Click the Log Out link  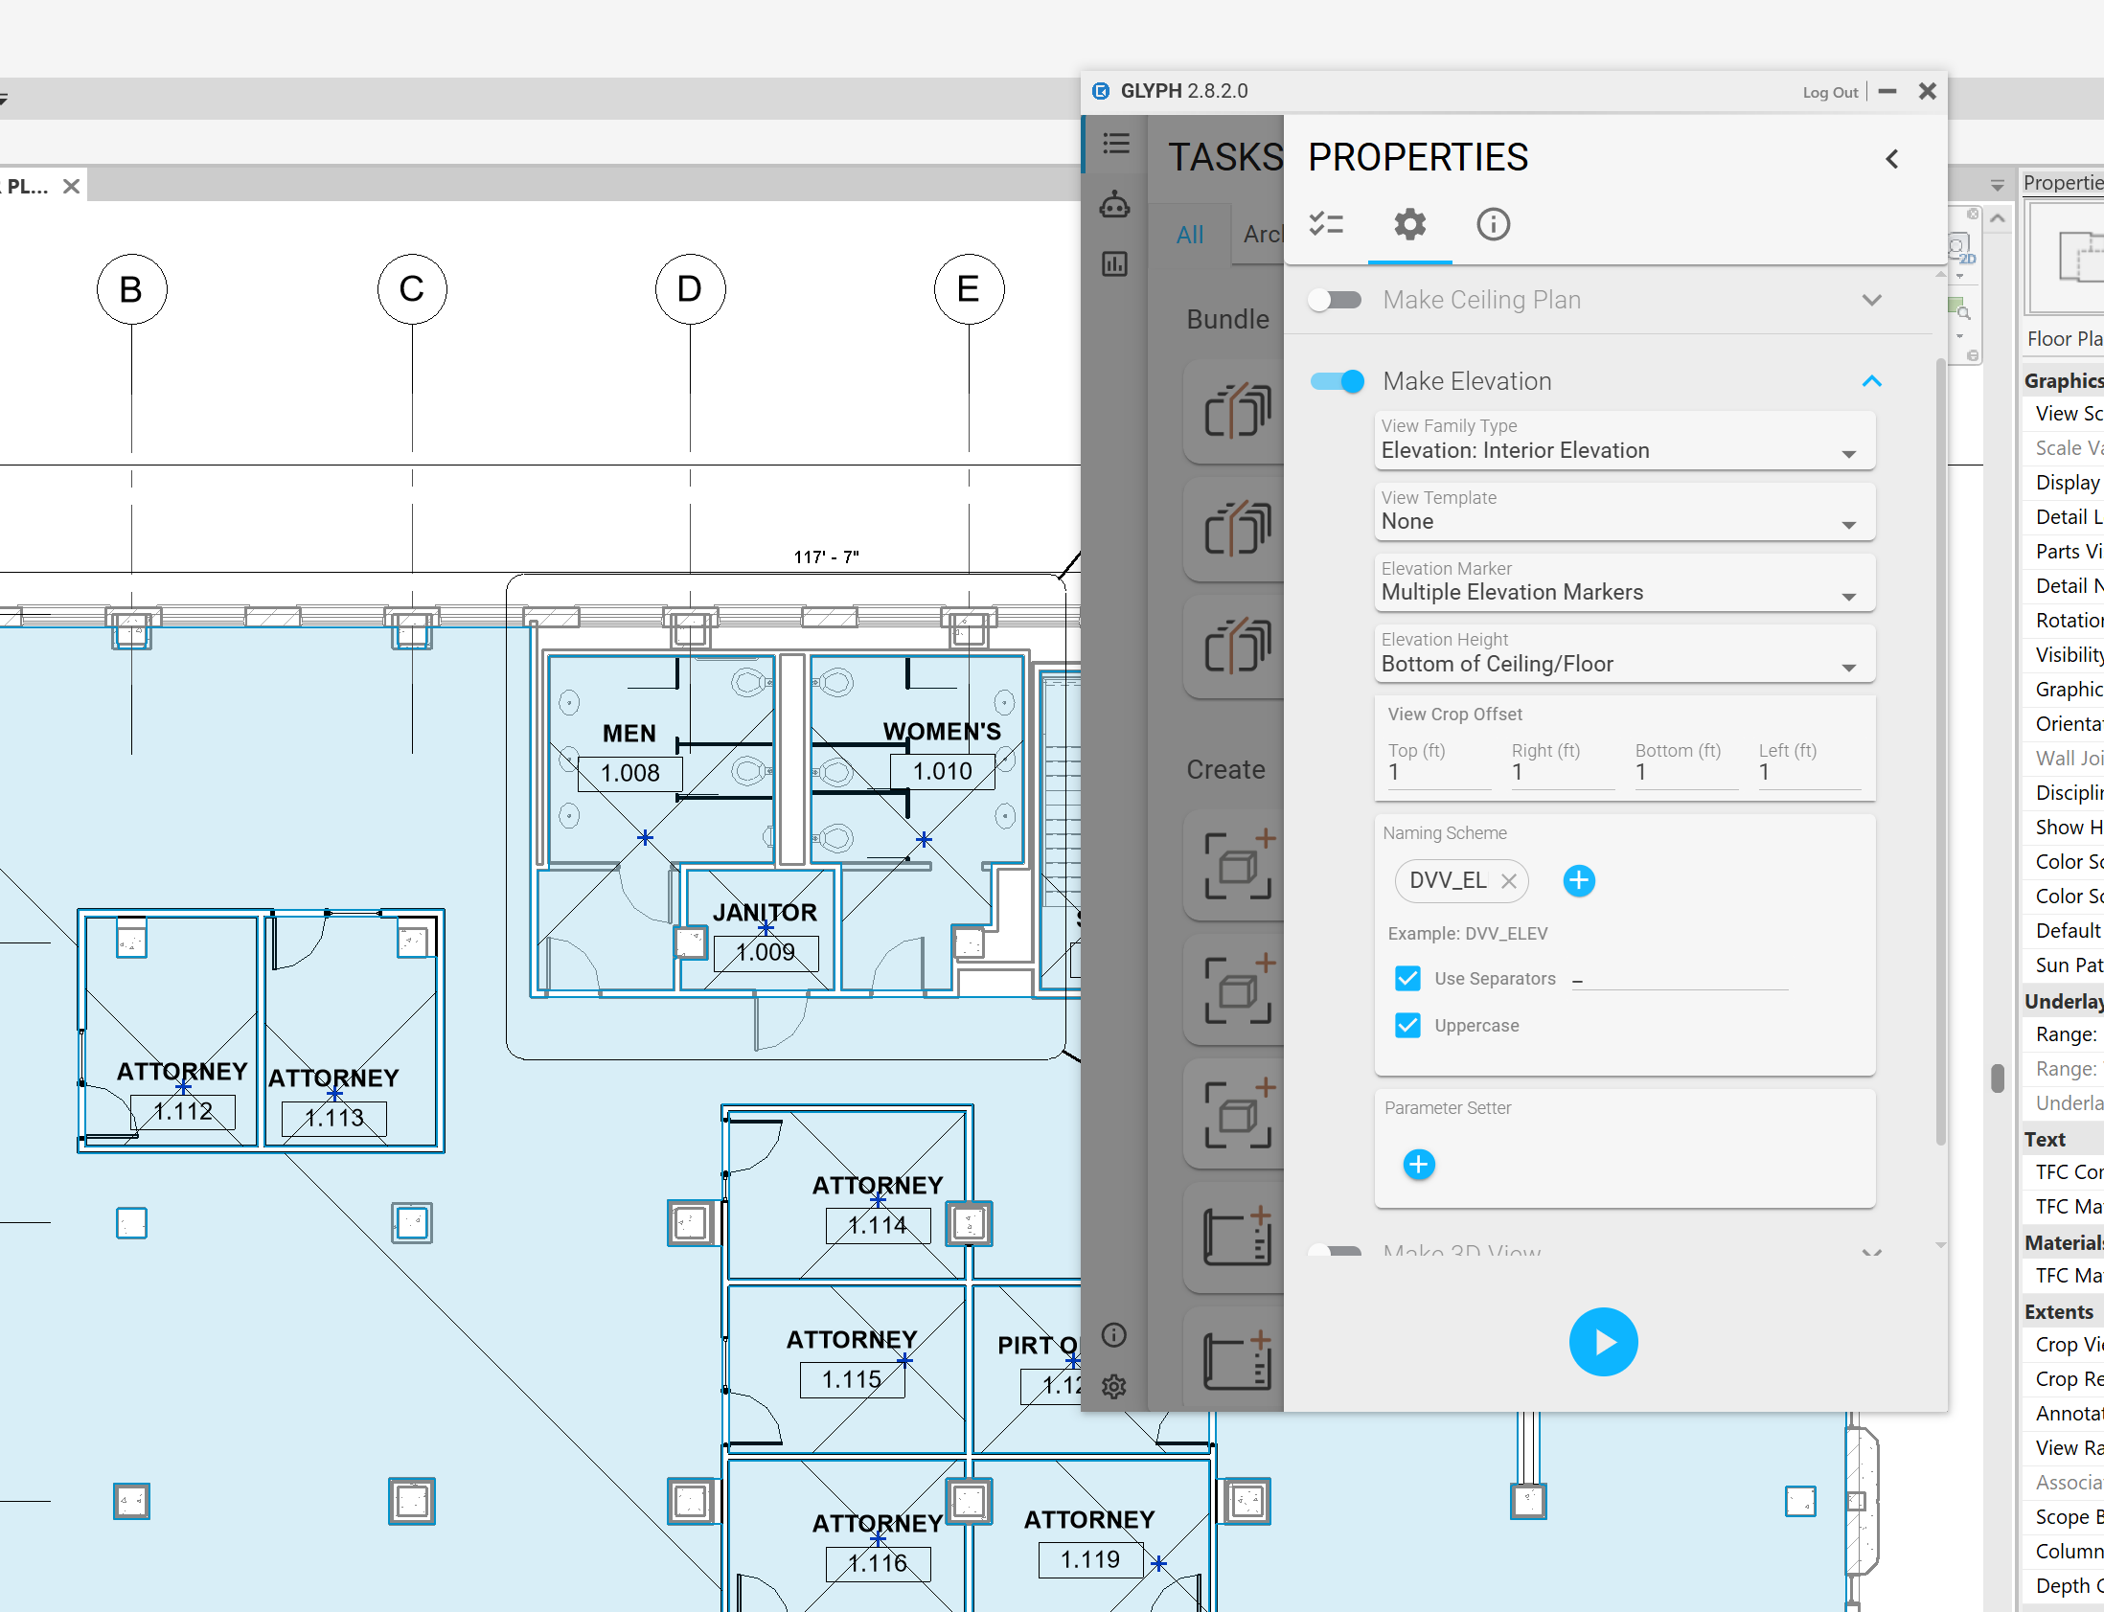pyautogui.click(x=1829, y=92)
